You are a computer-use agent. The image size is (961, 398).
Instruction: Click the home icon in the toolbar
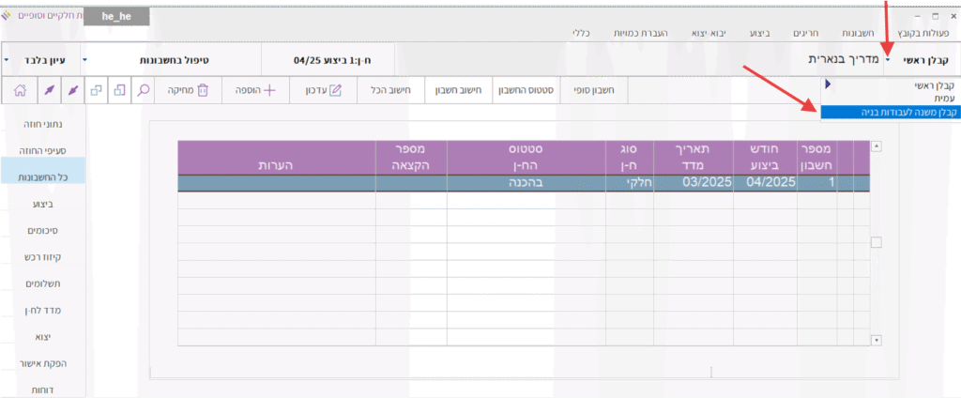(20, 91)
